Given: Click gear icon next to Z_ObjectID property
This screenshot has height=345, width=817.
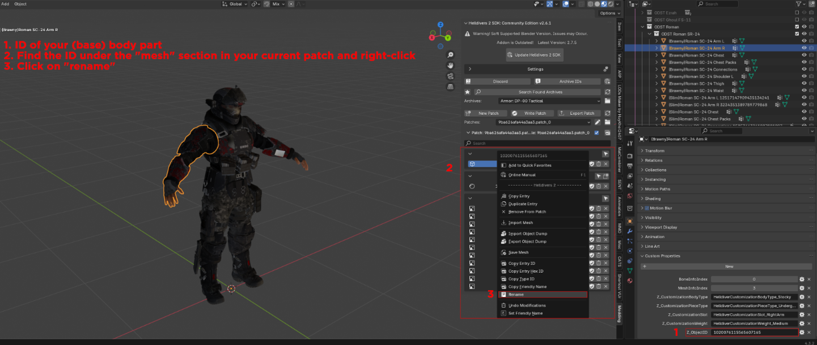Looking at the screenshot, I should point(802,333).
